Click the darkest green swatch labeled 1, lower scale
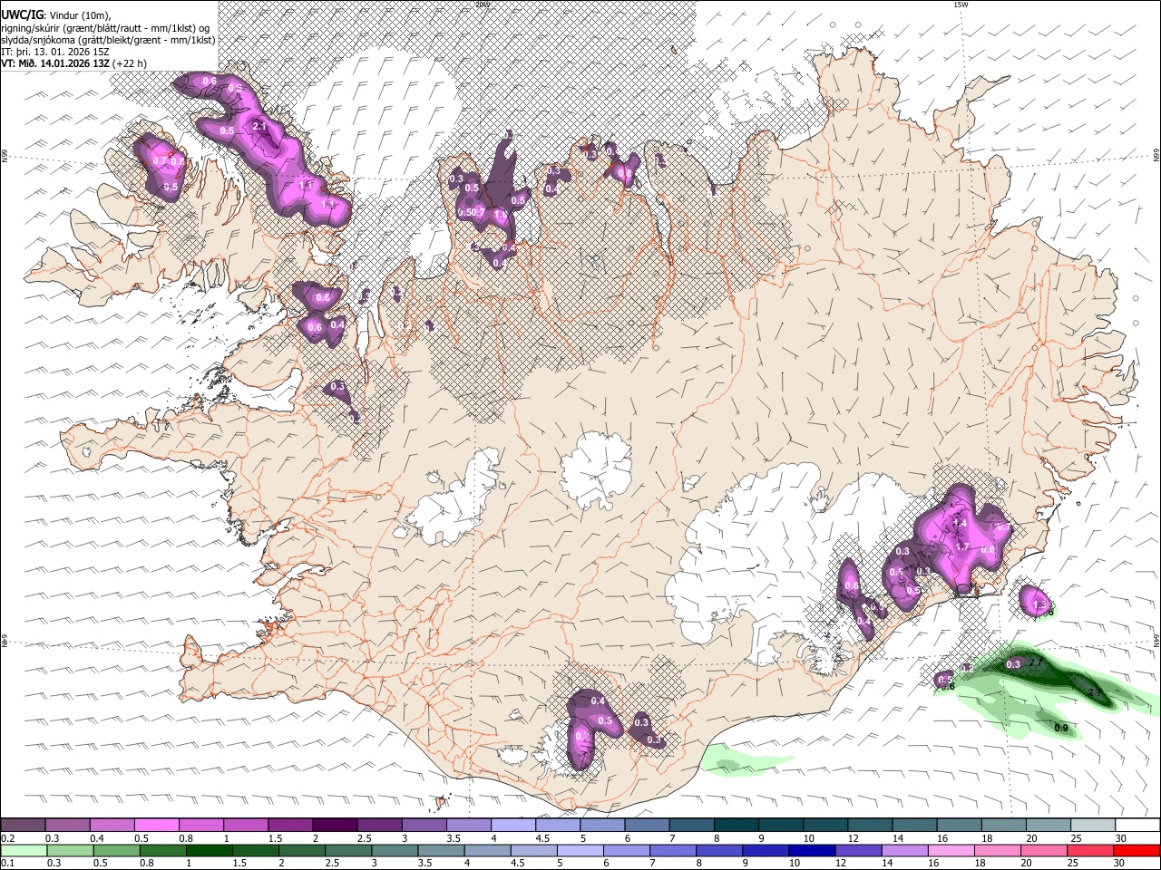1161x870 pixels. (210, 851)
